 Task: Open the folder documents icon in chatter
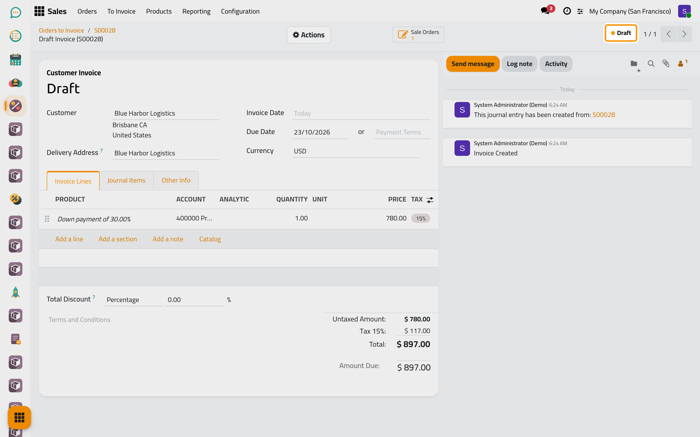(634, 64)
